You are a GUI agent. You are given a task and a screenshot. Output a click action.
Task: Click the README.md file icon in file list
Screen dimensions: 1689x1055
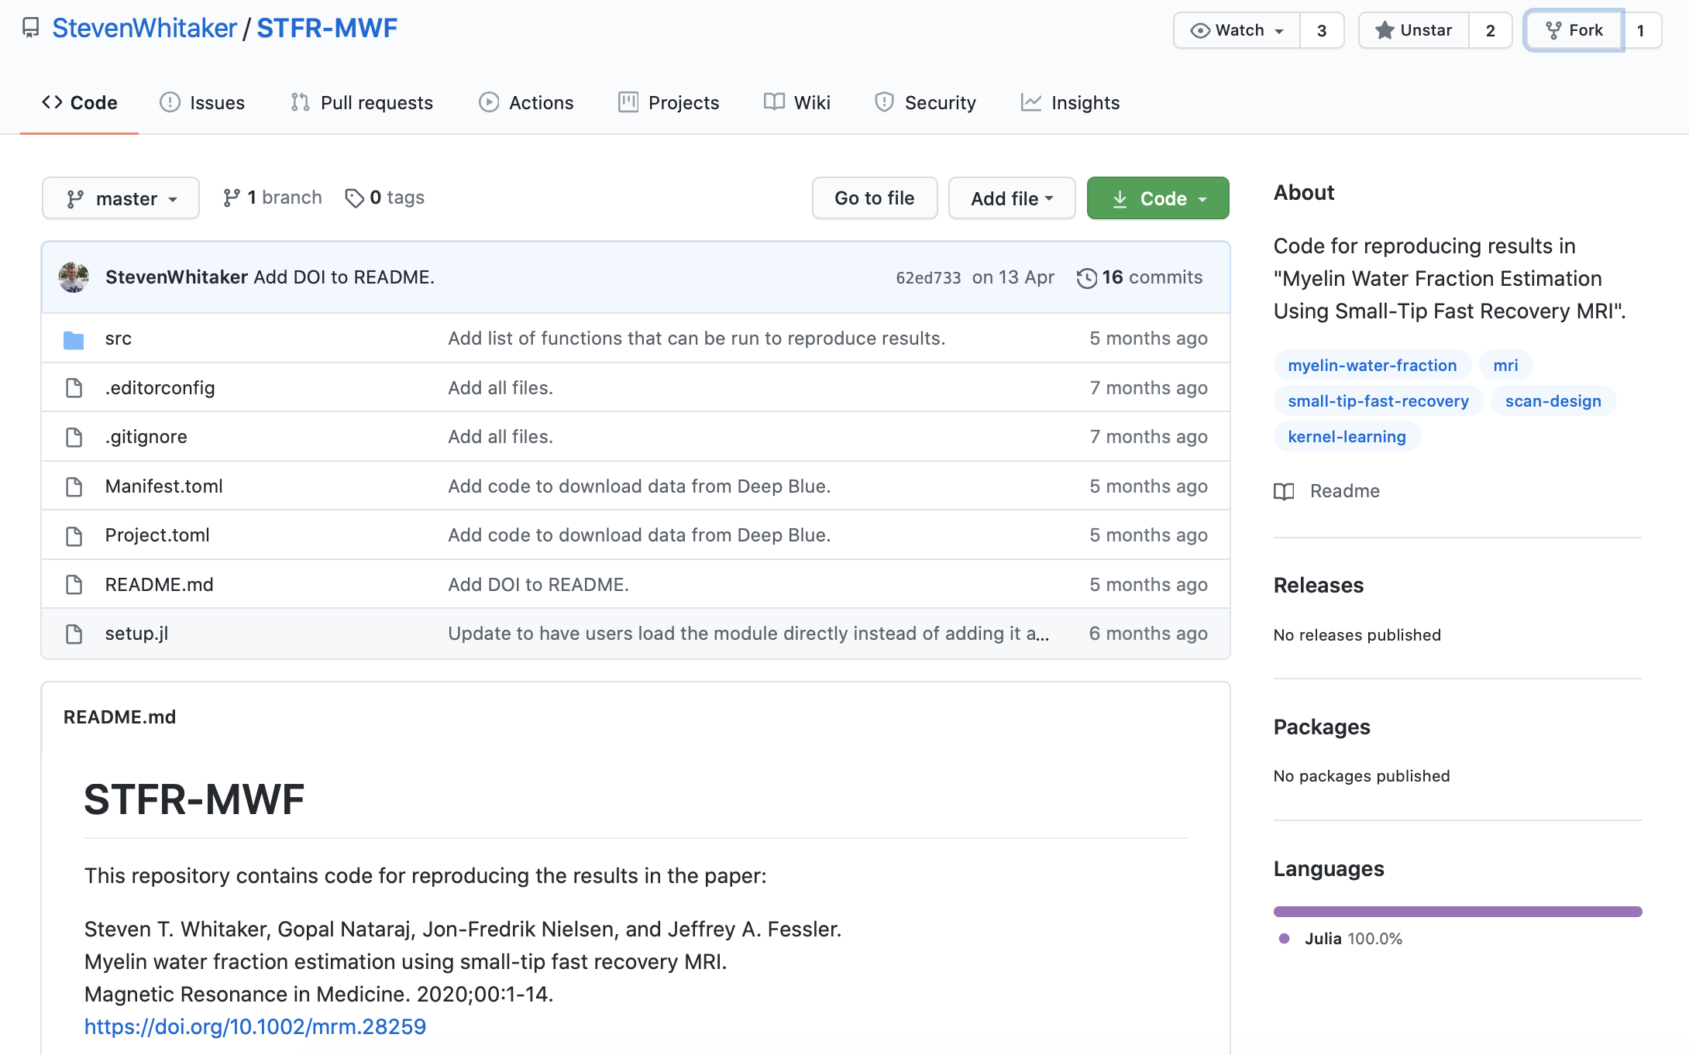coord(74,585)
